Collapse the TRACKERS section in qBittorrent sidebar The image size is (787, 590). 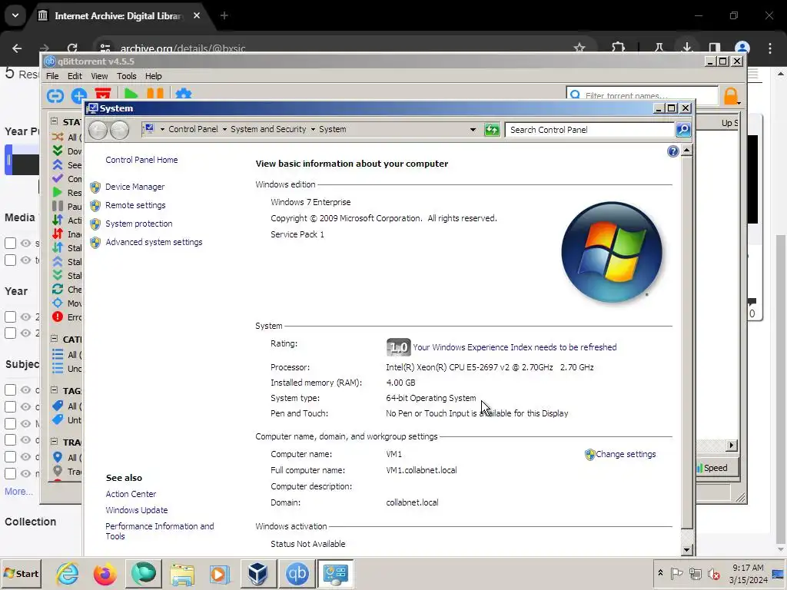54,442
